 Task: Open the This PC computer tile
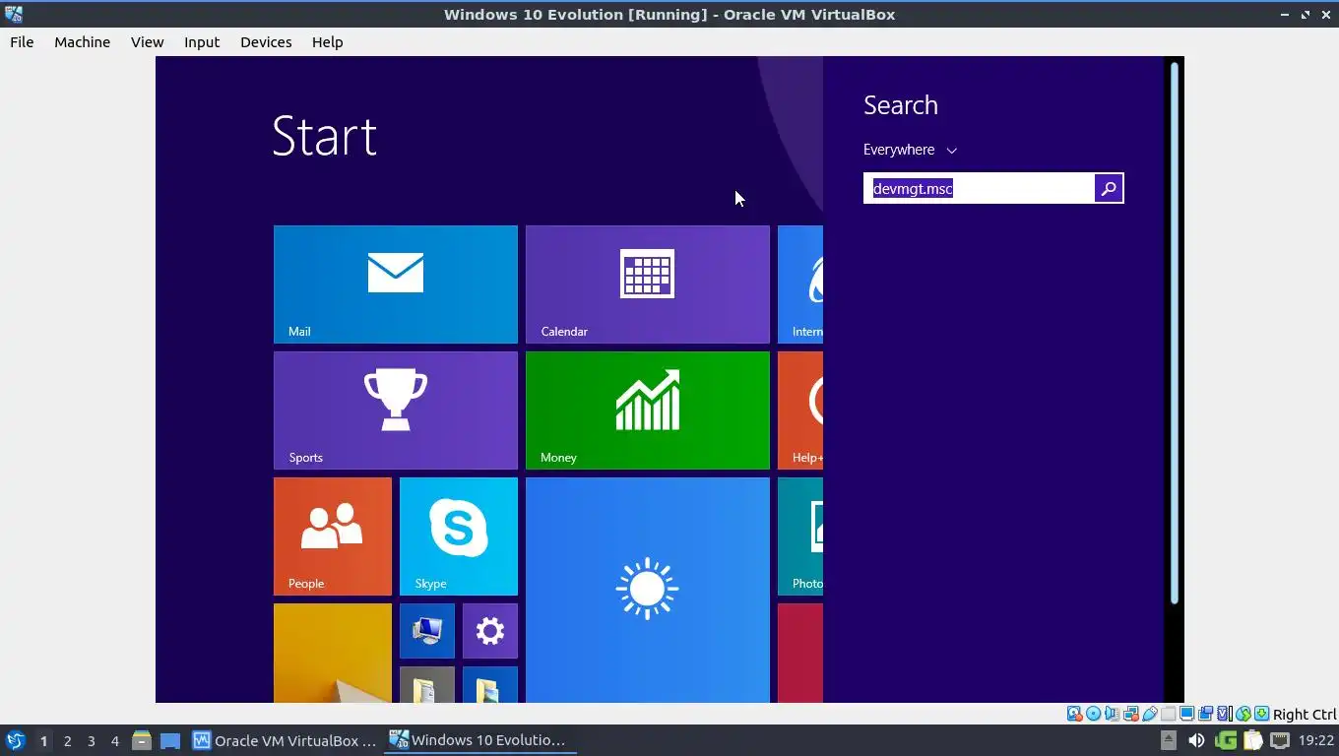[x=426, y=631]
